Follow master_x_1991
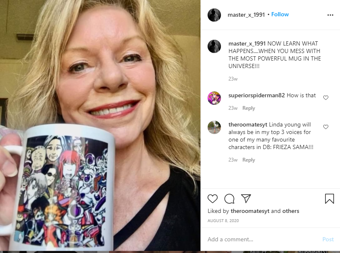This screenshot has width=340, height=253. point(280,15)
